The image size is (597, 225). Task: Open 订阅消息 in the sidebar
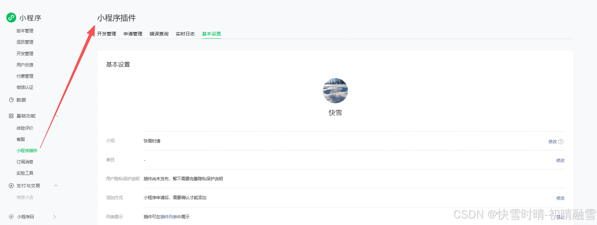(25, 162)
